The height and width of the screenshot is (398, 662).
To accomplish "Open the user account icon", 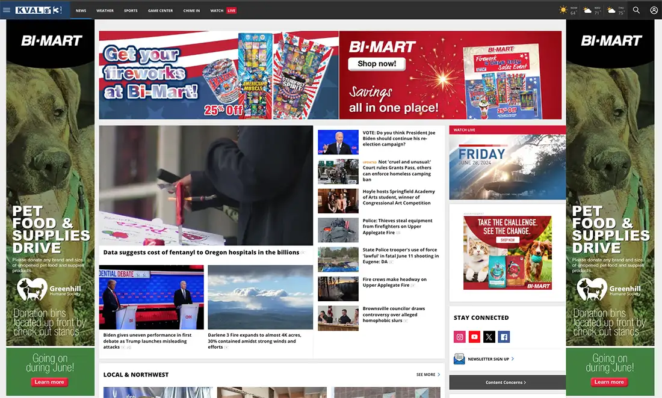I will [654, 10].
